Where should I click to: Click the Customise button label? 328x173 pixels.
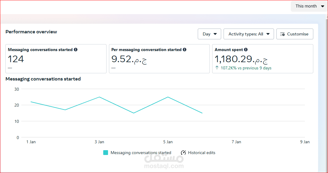[x=298, y=34]
